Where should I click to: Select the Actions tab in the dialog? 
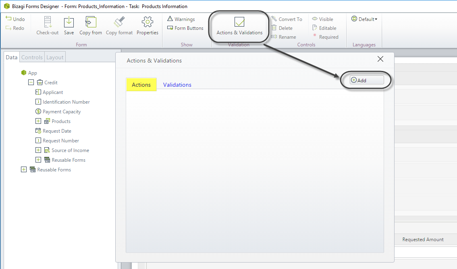tap(141, 85)
